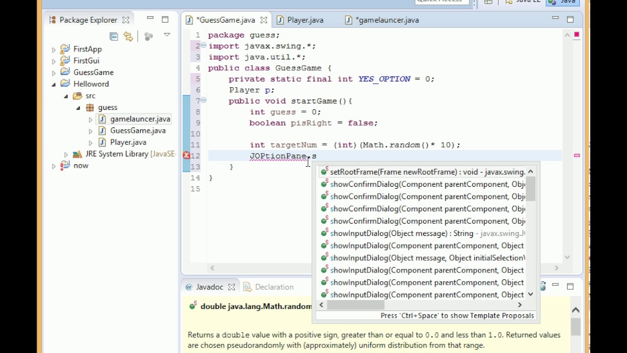Click editor vertical scroll down arrow
Image resolution: width=627 pixels, height=353 pixels.
(567, 256)
